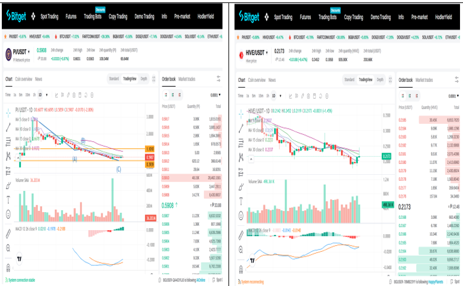This screenshot has height=286, width=463.
Task: Open Spot Trading menu in the PI/USDT window
Action: (49, 16)
